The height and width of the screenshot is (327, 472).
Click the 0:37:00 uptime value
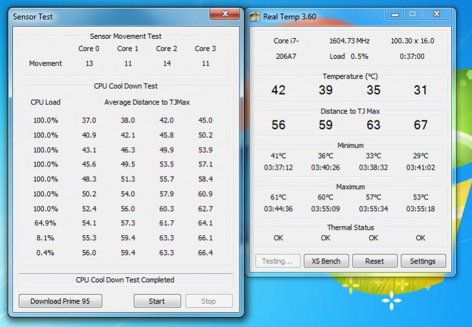(412, 56)
